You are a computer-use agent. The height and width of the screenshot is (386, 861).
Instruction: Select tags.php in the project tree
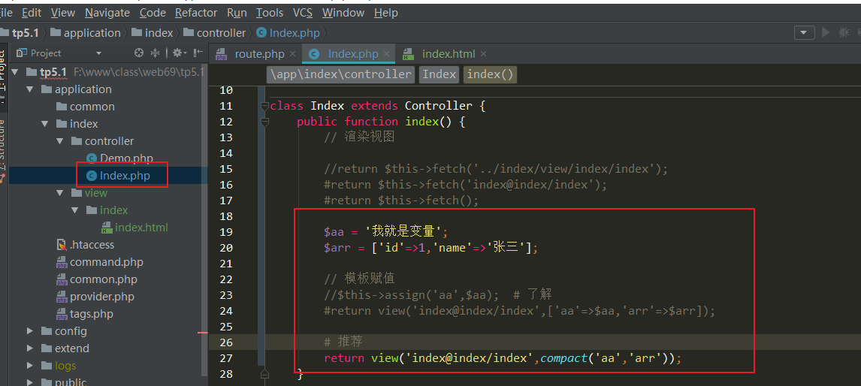[85, 314]
